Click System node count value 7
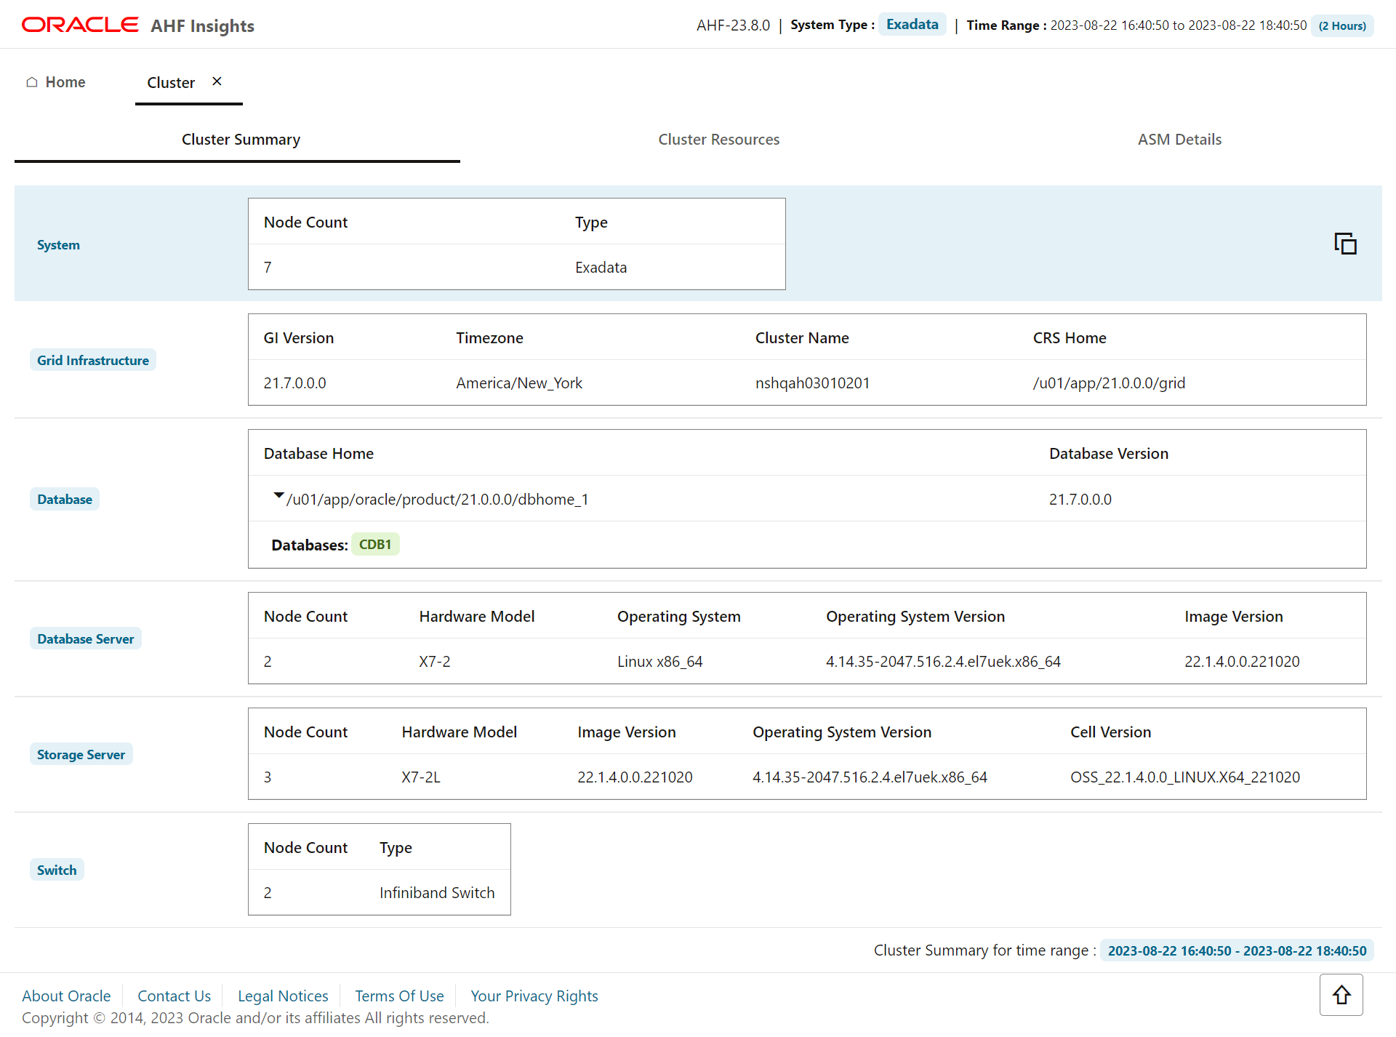This screenshot has height=1037, width=1396. pos(268,268)
